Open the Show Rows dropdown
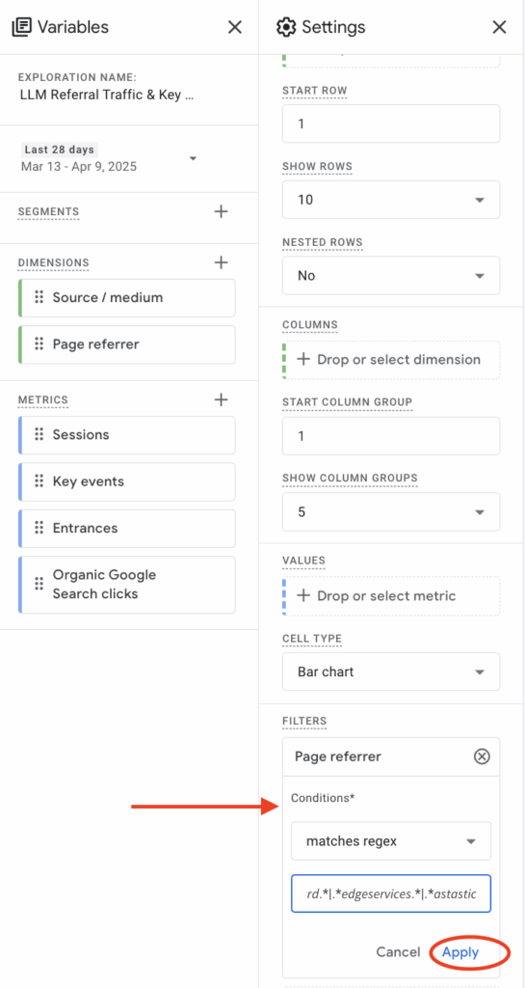 point(391,200)
